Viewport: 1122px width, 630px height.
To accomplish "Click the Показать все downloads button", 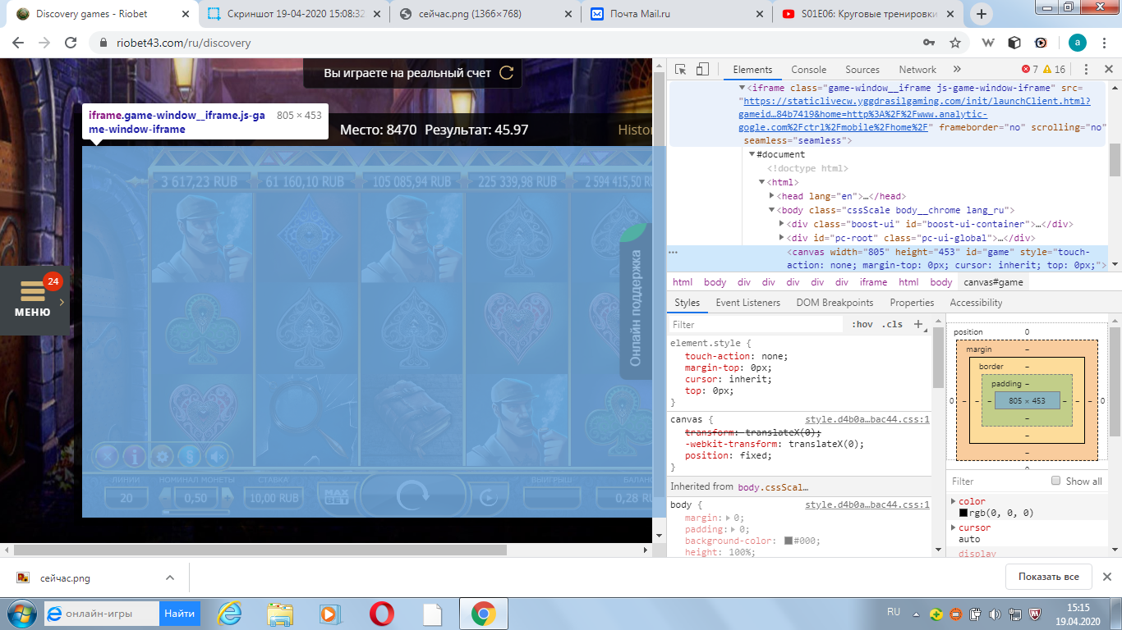I will [1048, 577].
